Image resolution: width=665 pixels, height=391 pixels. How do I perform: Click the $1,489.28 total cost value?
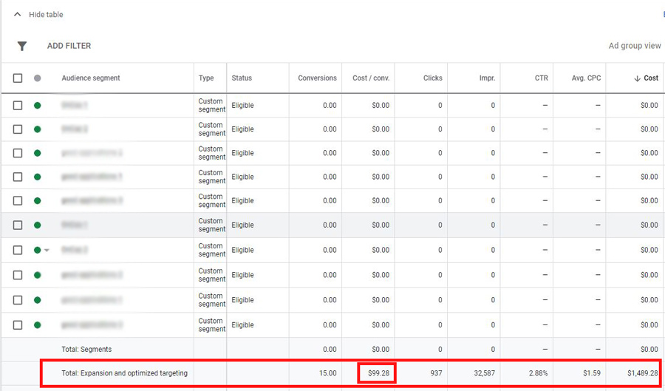coord(643,373)
